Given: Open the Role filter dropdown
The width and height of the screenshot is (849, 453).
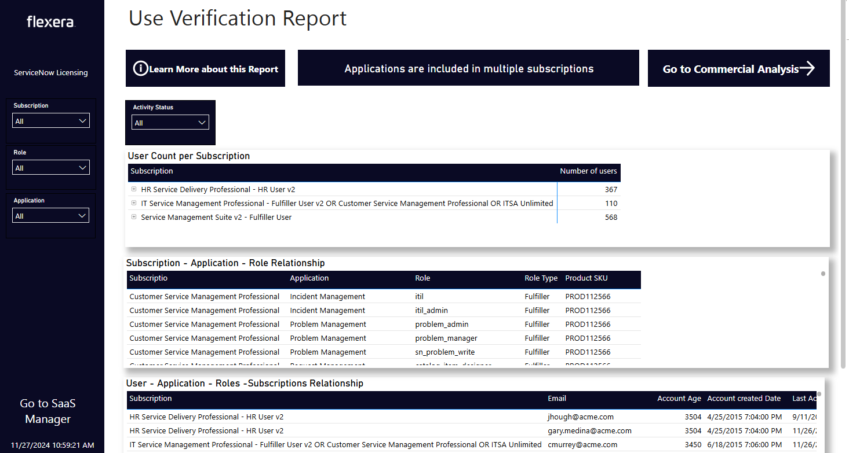Looking at the screenshot, I should coord(51,168).
